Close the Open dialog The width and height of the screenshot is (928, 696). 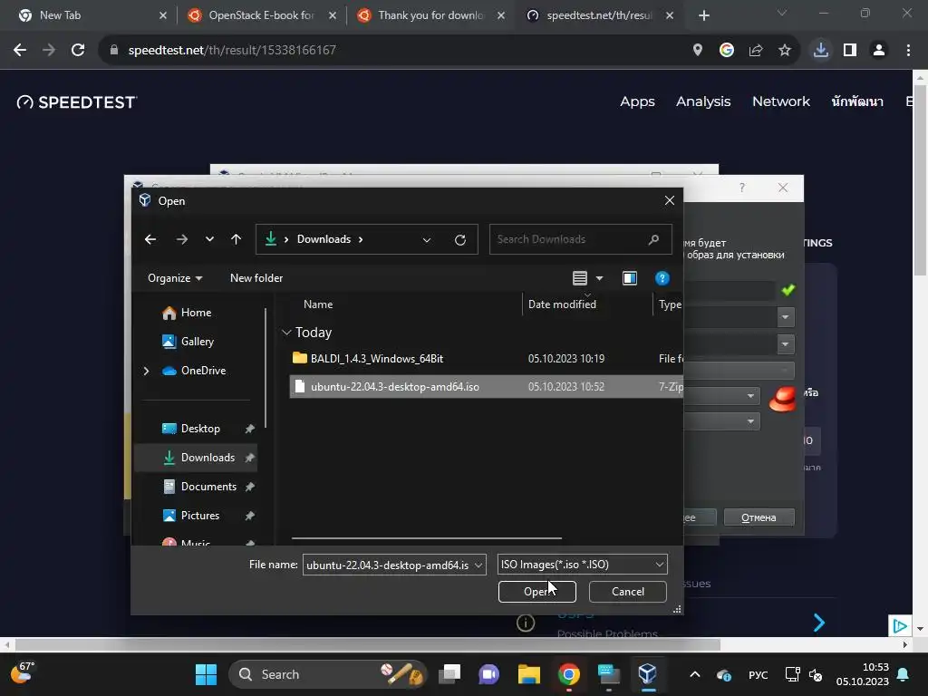pyautogui.click(x=670, y=200)
